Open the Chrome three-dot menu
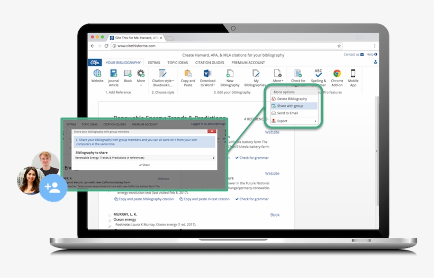 tap(375, 46)
